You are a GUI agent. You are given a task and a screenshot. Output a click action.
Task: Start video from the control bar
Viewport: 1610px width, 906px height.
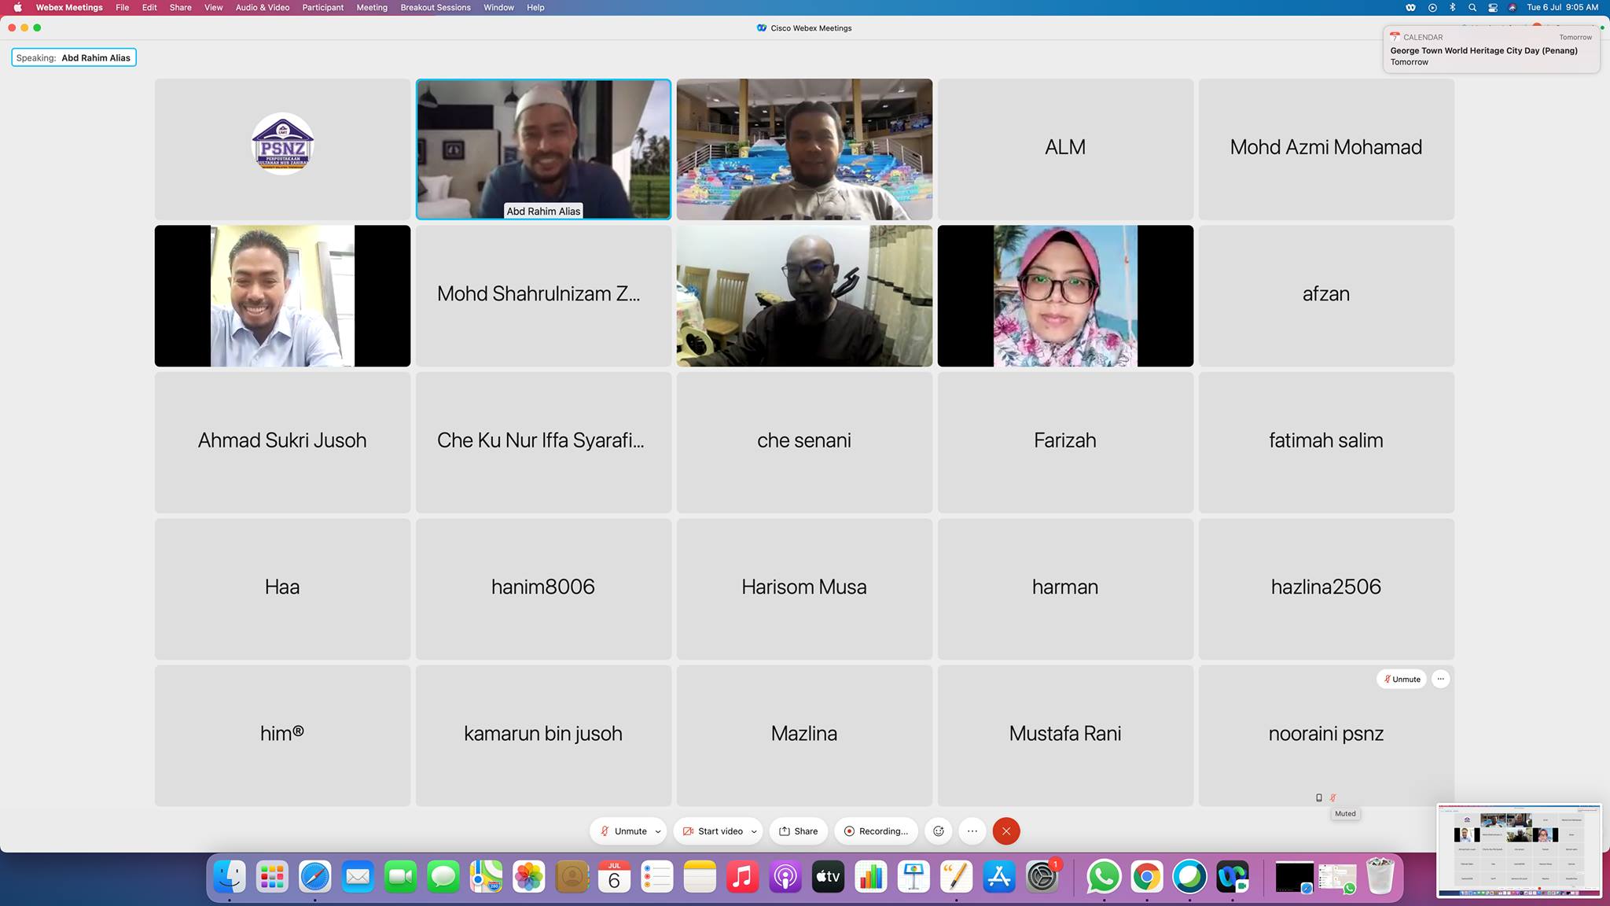tap(712, 831)
